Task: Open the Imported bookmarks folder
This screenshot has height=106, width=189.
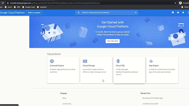Action: 42,7
